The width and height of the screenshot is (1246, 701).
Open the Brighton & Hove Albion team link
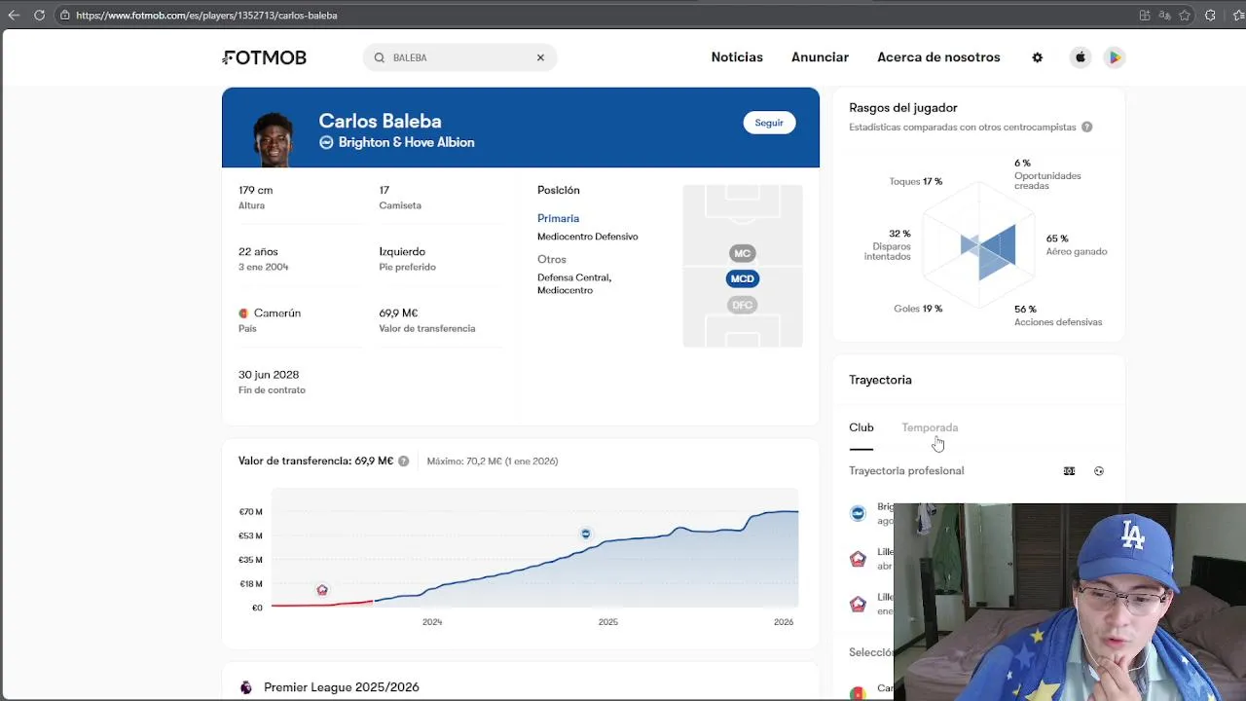406,142
